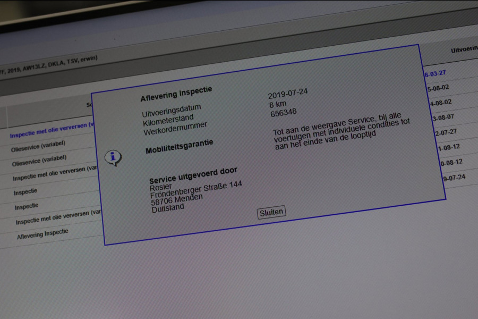Click the date cell ending in 3-08-07

(x=443, y=117)
